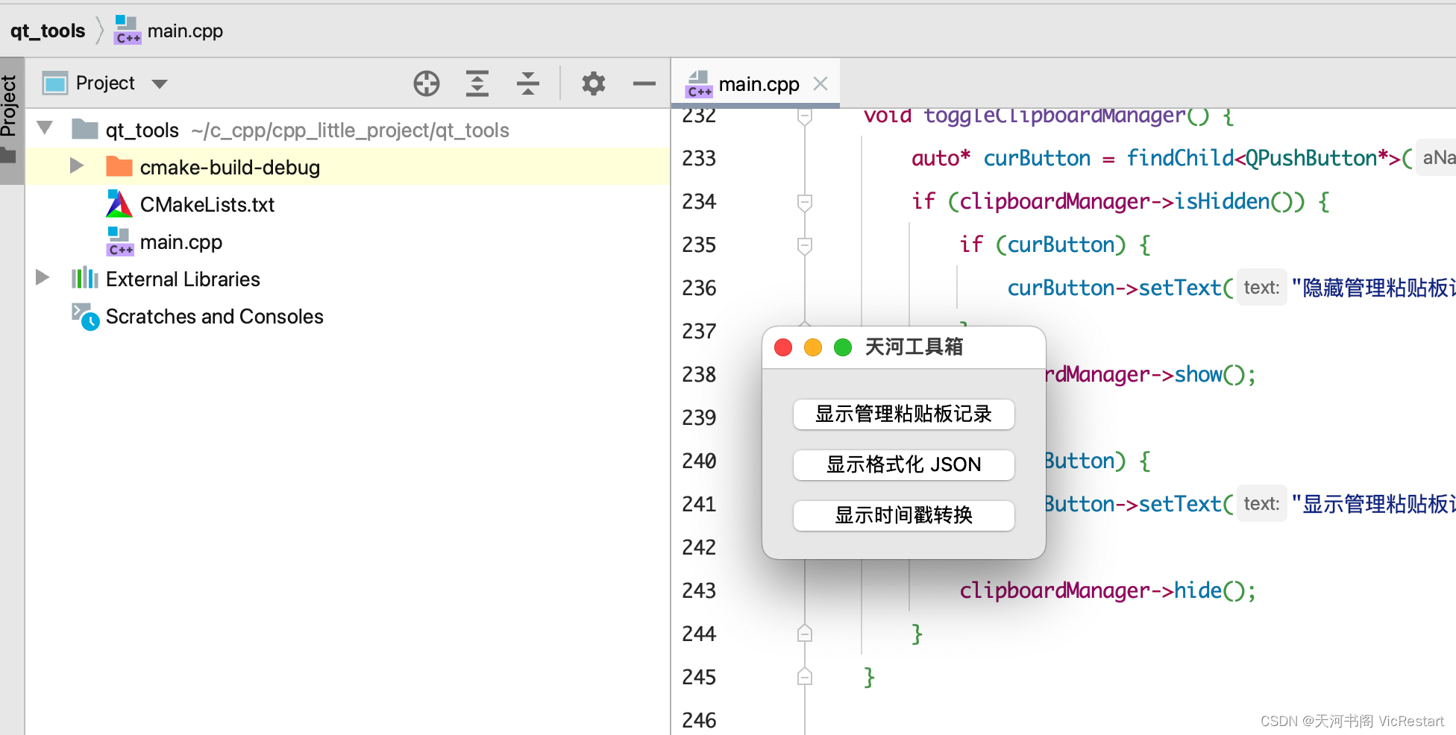Open Project panel settings gear
The height and width of the screenshot is (735, 1456).
click(594, 83)
